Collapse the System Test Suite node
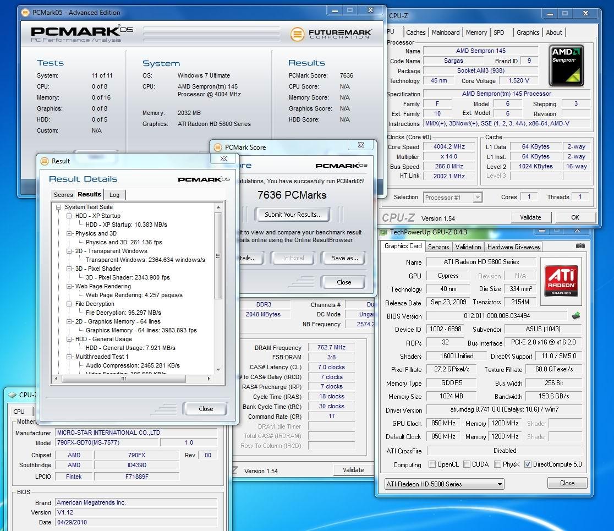614x531 pixels. pos(59,207)
